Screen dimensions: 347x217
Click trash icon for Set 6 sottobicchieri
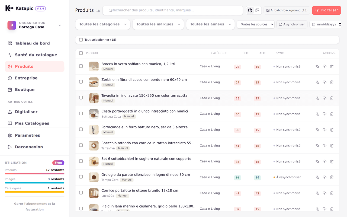pyautogui.click(x=332, y=161)
